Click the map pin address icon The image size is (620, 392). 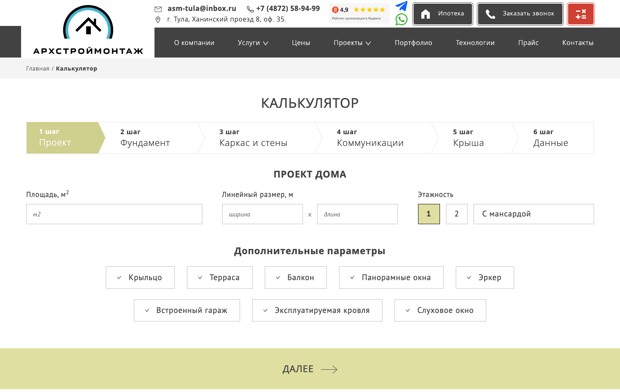[158, 19]
